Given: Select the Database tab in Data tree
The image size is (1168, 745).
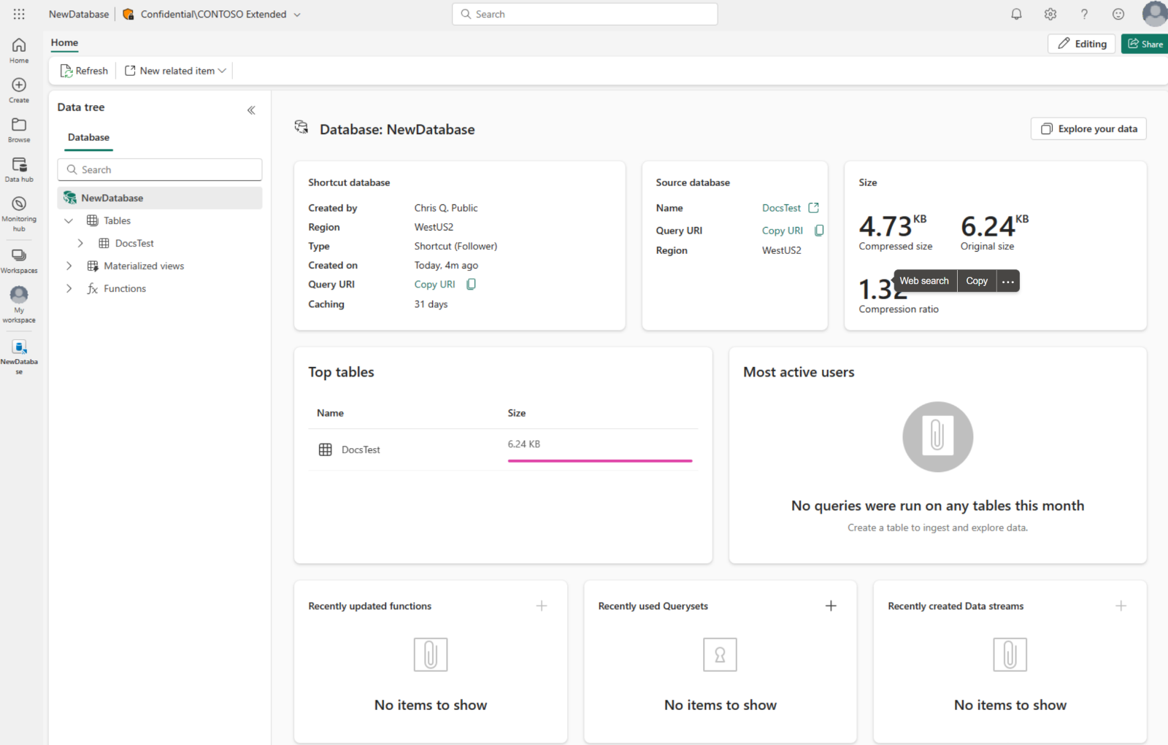Looking at the screenshot, I should click(88, 137).
